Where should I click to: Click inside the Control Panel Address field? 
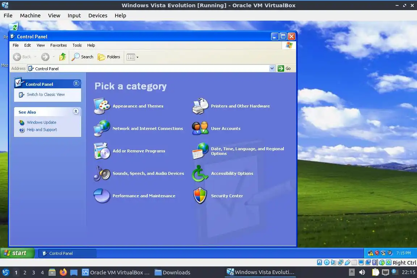click(x=151, y=68)
